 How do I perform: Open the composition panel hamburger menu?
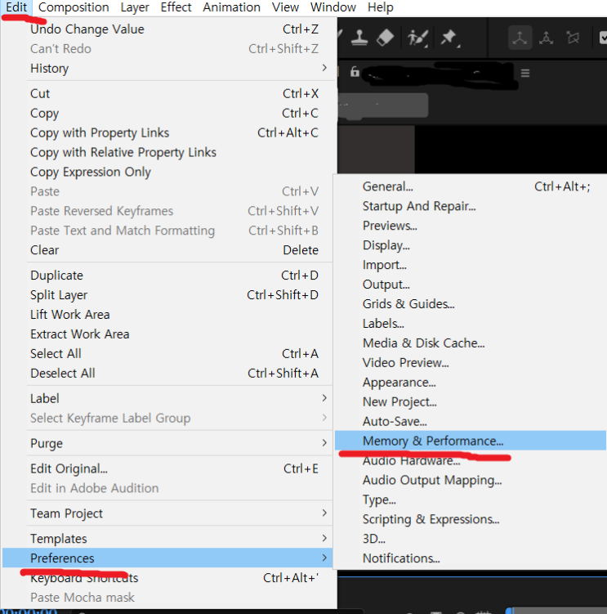tap(524, 73)
